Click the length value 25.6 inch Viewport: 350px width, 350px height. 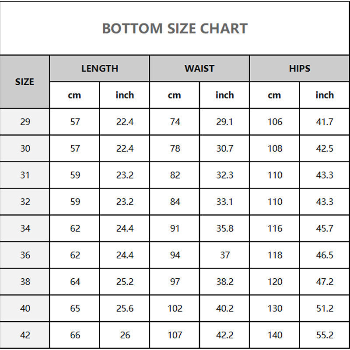pyautogui.click(x=125, y=308)
